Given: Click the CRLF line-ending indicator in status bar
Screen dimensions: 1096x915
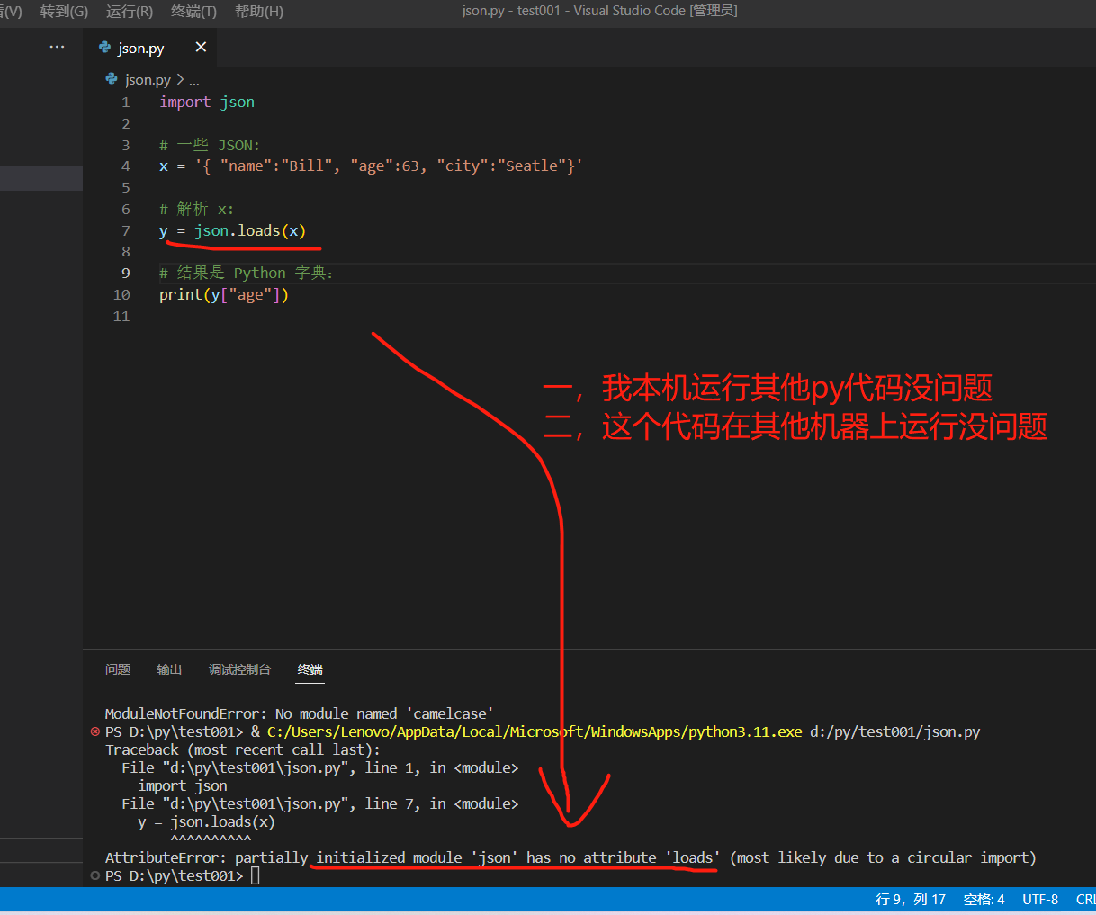Looking at the screenshot, I should coord(1086,899).
